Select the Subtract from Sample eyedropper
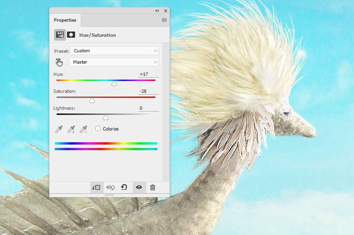 [84, 130]
